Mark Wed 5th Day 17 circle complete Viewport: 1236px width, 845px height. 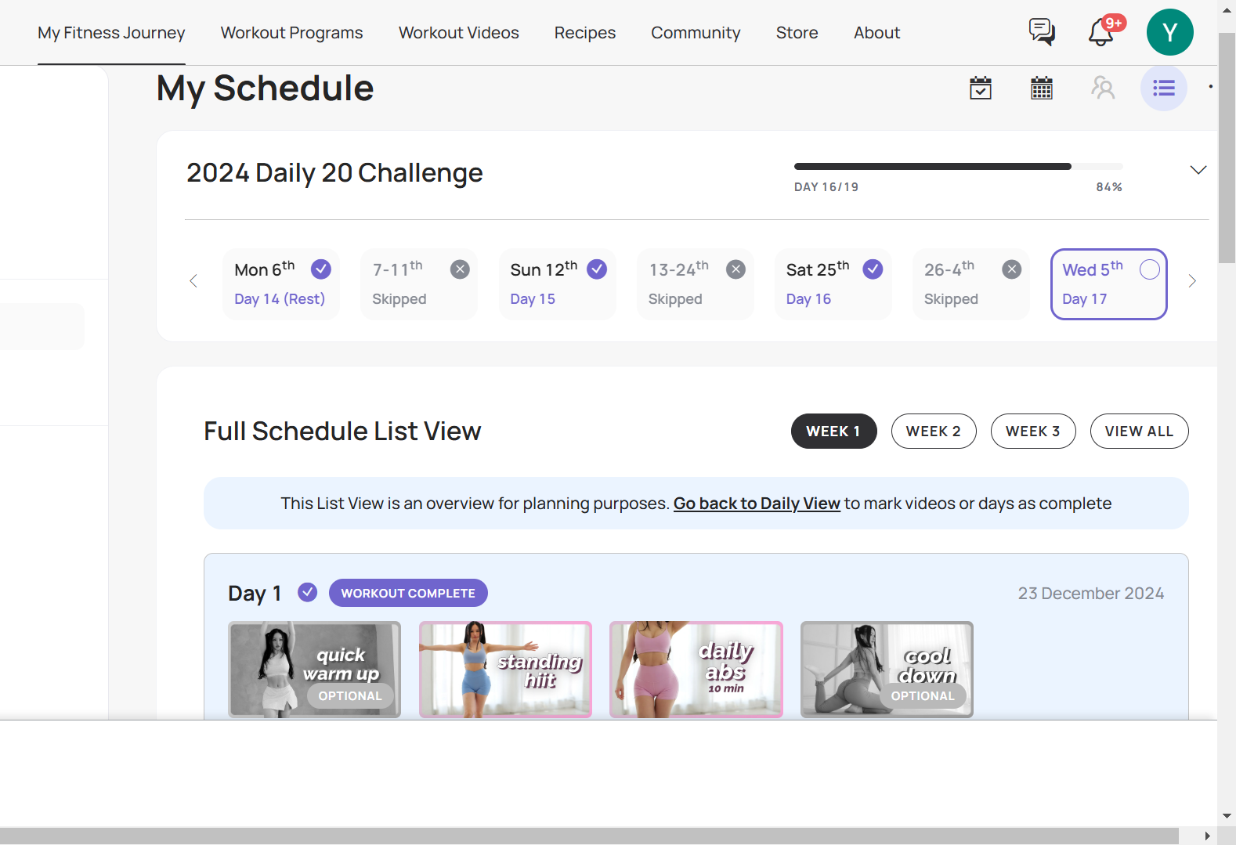click(x=1149, y=269)
